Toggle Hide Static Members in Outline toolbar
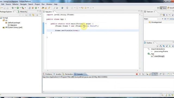This screenshot has height=98, width=174. click(167, 46)
